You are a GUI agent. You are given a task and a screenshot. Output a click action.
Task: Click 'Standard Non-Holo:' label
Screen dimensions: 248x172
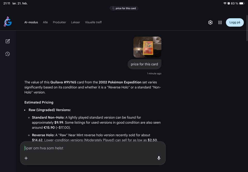click(x=48, y=118)
